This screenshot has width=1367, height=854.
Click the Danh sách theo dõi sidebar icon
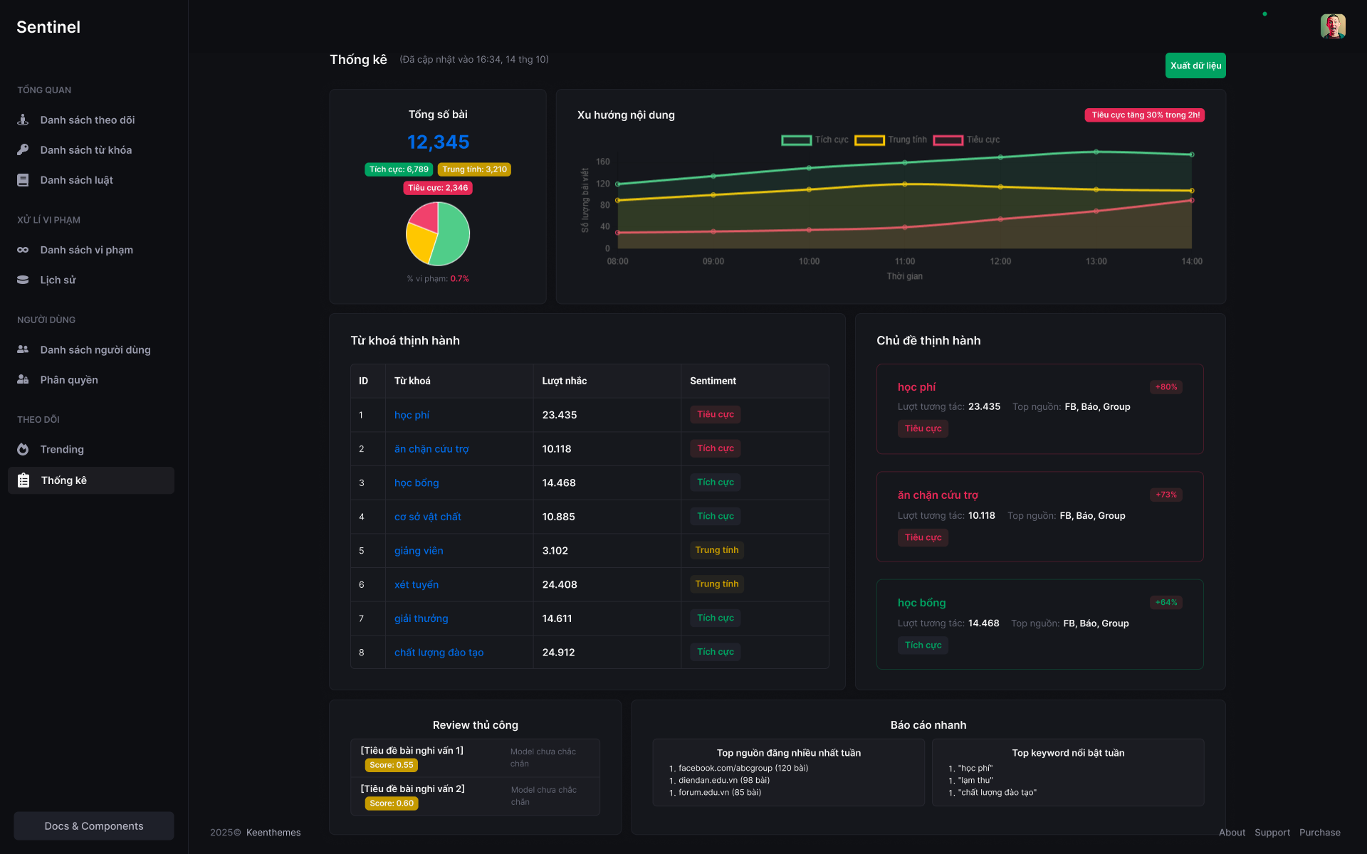pos(23,120)
